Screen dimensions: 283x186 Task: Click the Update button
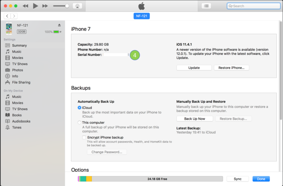pyautogui.click(x=194, y=68)
